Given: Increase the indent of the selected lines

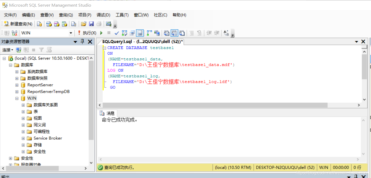Looking at the screenshot, I should (217, 33).
